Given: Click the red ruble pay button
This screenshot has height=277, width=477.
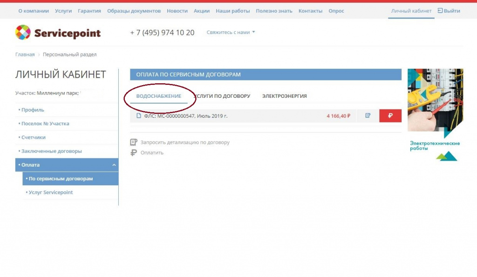Looking at the screenshot, I should (390, 116).
